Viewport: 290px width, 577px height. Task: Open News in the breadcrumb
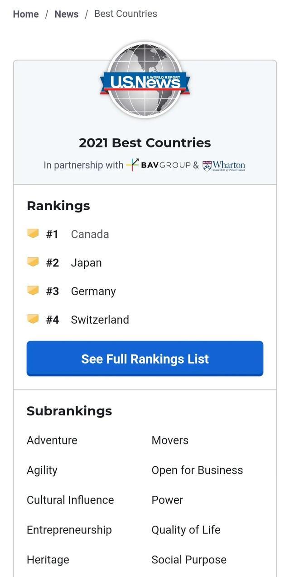click(66, 14)
